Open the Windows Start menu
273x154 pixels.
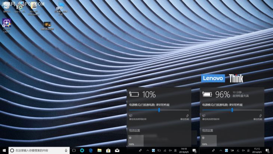coord(4,150)
